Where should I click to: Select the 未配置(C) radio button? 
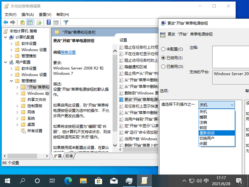163,49
